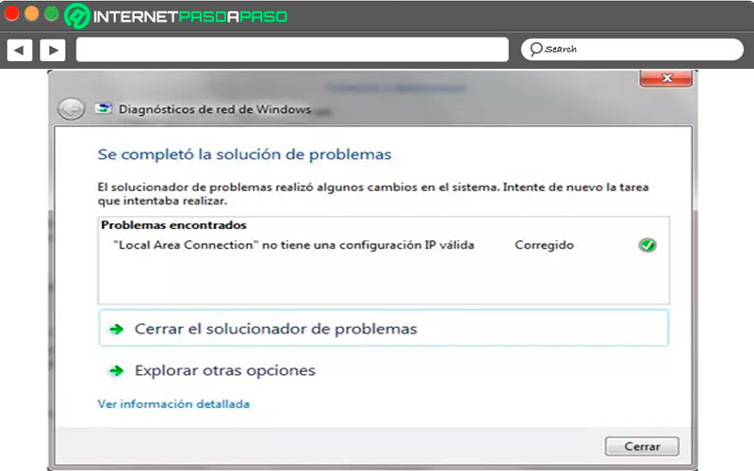This screenshot has width=754, height=471.
Task: Click the Diagnósticos de red title icon
Action: (x=104, y=109)
